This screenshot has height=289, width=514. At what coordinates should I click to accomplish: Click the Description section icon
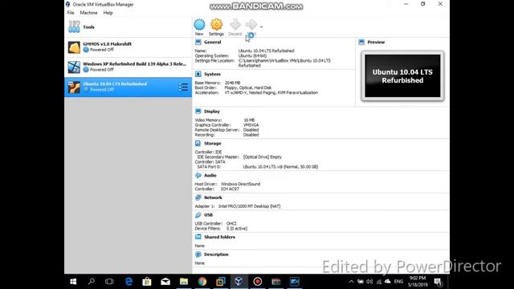click(198, 254)
